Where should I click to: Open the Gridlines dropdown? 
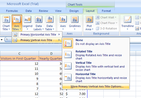pos(75,23)
